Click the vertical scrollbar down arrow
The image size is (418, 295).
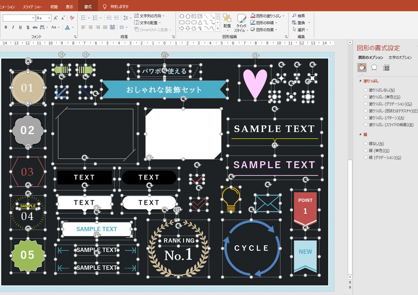click(350, 277)
